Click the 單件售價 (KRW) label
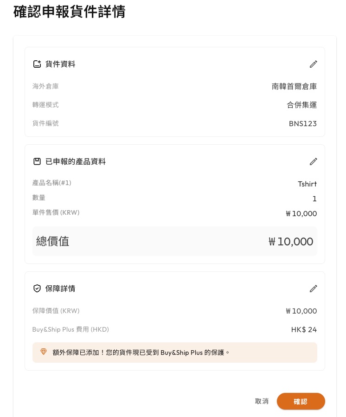The image size is (346, 417). click(x=56, y=212)
